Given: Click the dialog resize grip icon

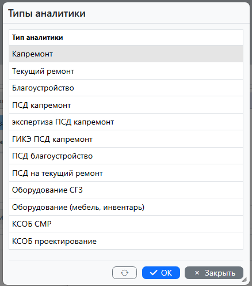Looking at the screenshot, I should [244, 280].
